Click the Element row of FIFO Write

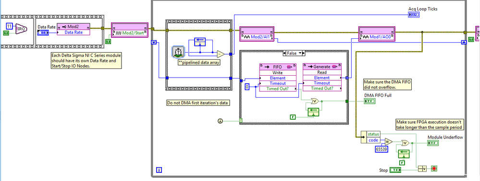point(278,78)
